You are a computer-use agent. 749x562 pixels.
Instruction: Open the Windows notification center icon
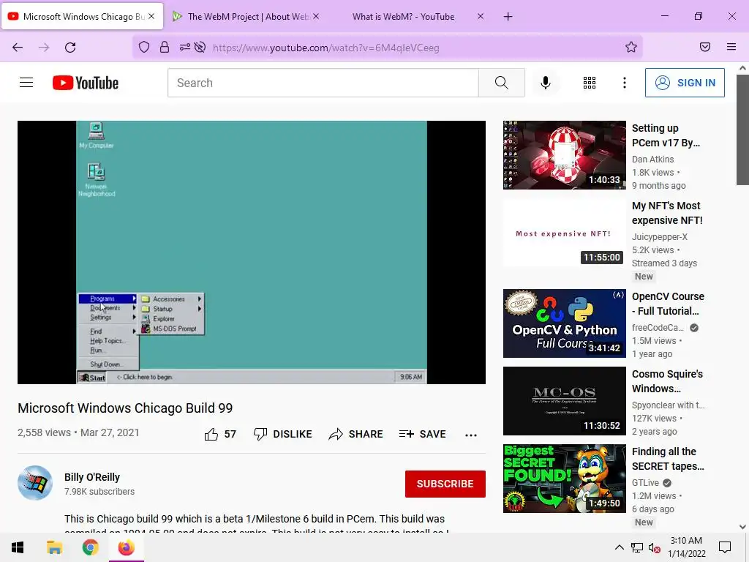(x=725, y=547)
